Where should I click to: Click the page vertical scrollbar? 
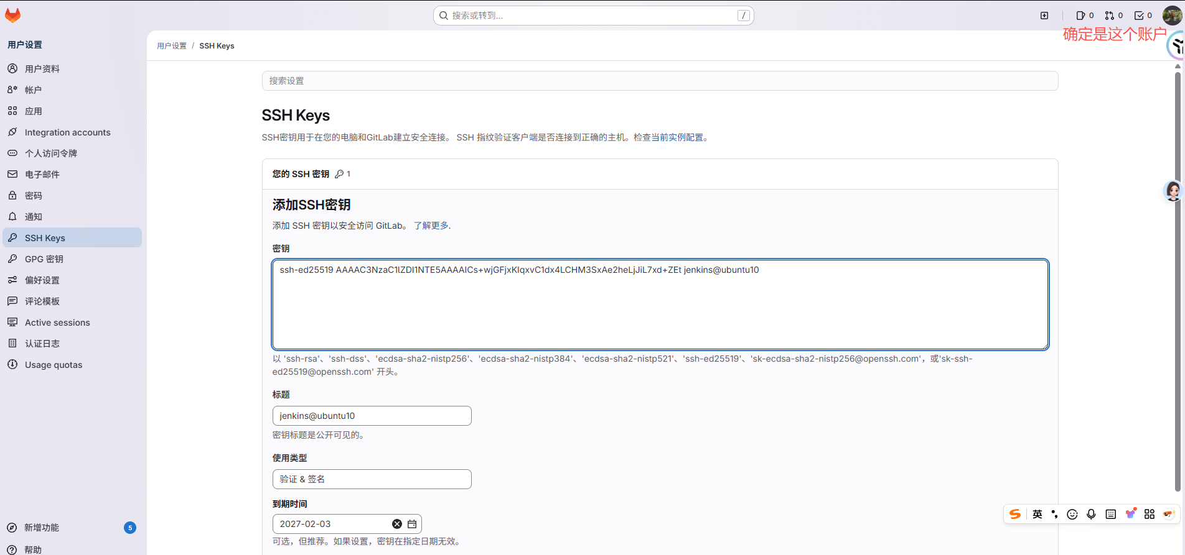[1177, 280]
